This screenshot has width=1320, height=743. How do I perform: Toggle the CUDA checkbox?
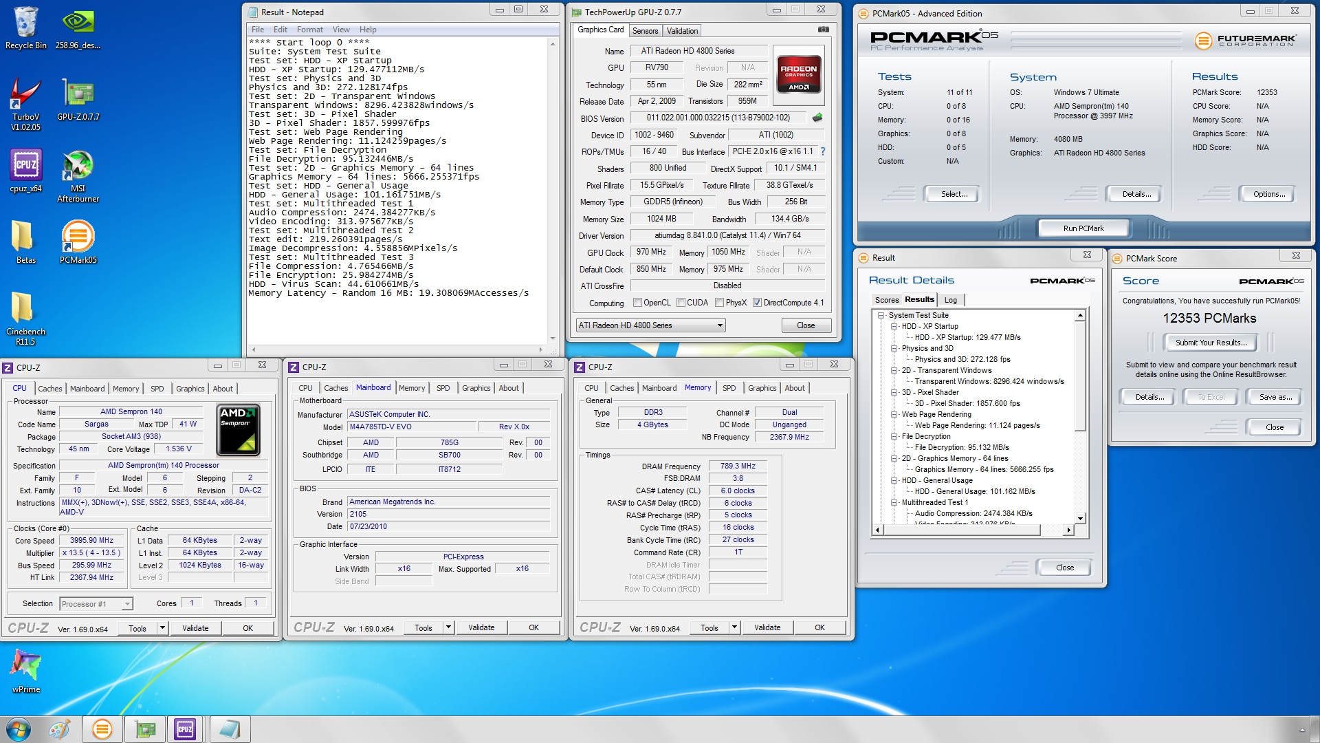(x=681, y=303)
